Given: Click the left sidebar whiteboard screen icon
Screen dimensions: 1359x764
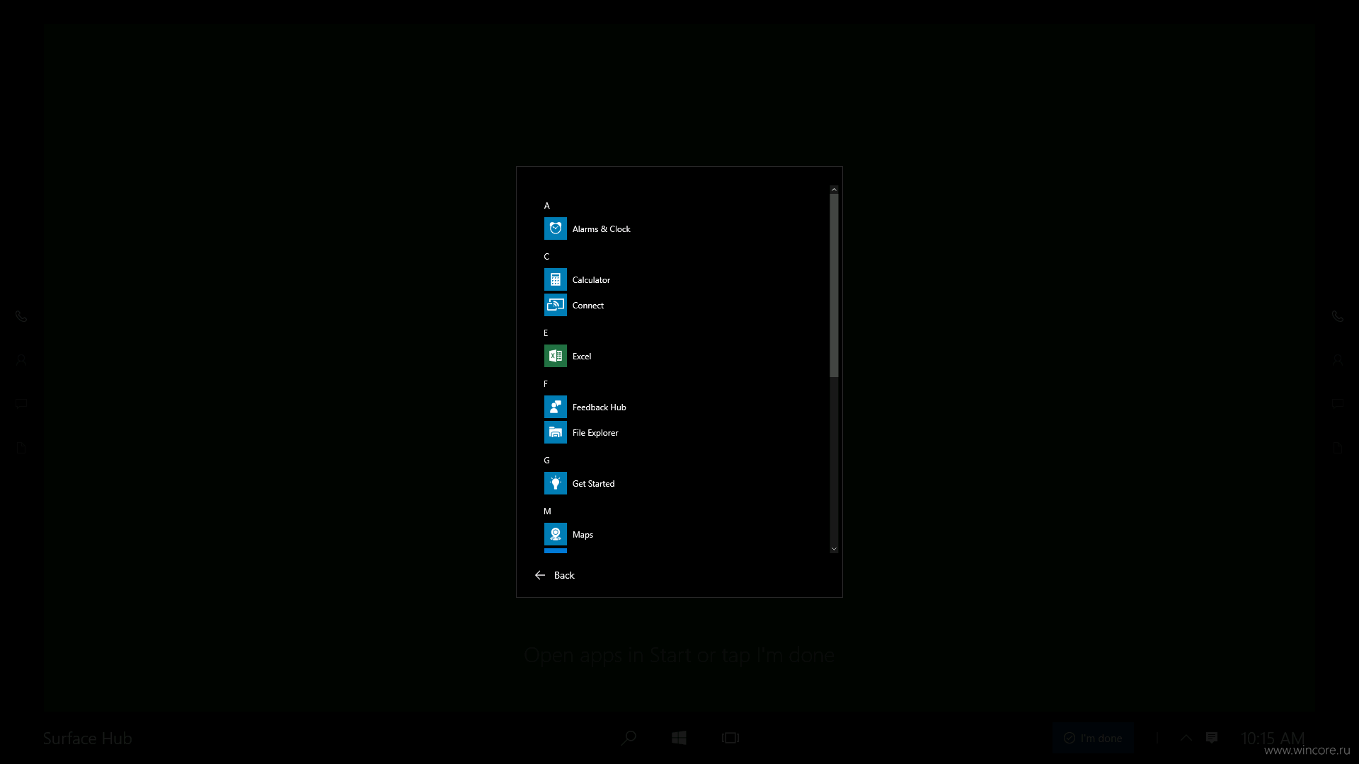Looking at the screenshot, I should pos(21,404).
